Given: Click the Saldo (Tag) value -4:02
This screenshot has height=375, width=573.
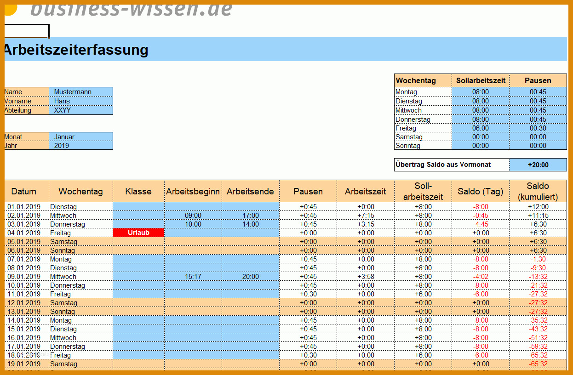Looking at the screenshot, I should (481, 277).
